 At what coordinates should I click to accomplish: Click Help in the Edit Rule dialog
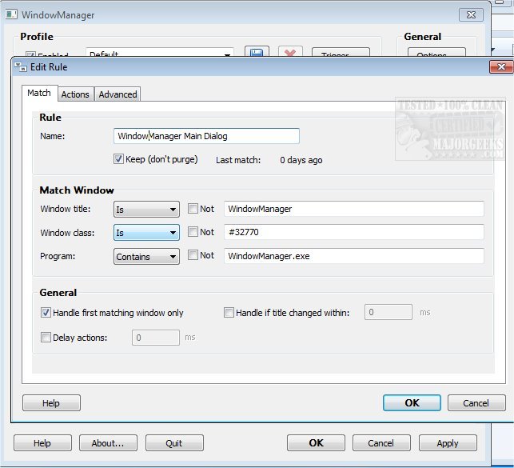click(x=51, y=402)
